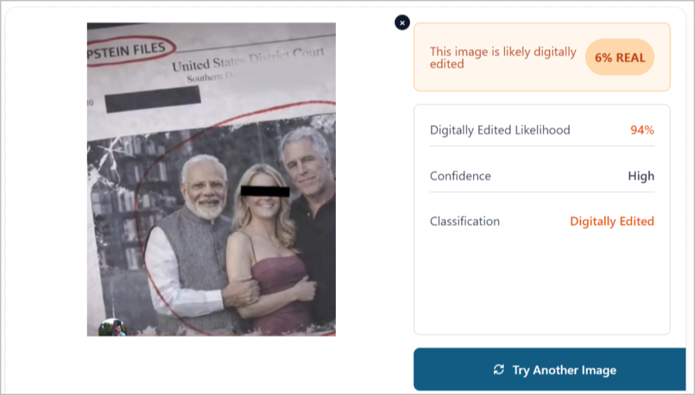Click the Try Another Image button
Screen dimensions: 695x395
550,369
